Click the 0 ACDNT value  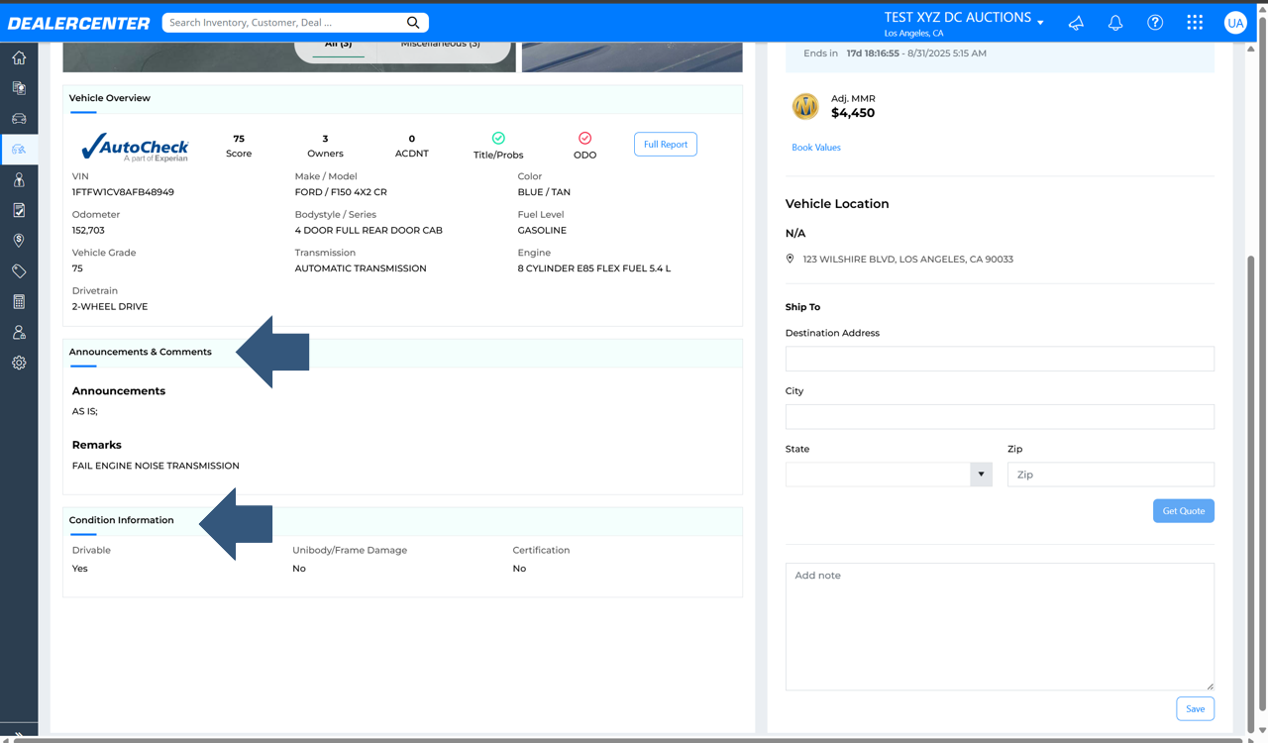click(412, 139)
